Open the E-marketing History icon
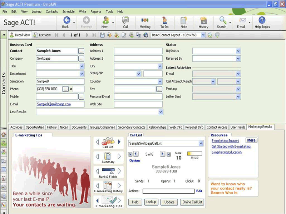286x214 pixels. (x=108, y=185)
